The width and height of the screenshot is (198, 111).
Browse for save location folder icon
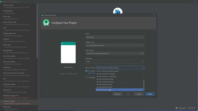142,53
